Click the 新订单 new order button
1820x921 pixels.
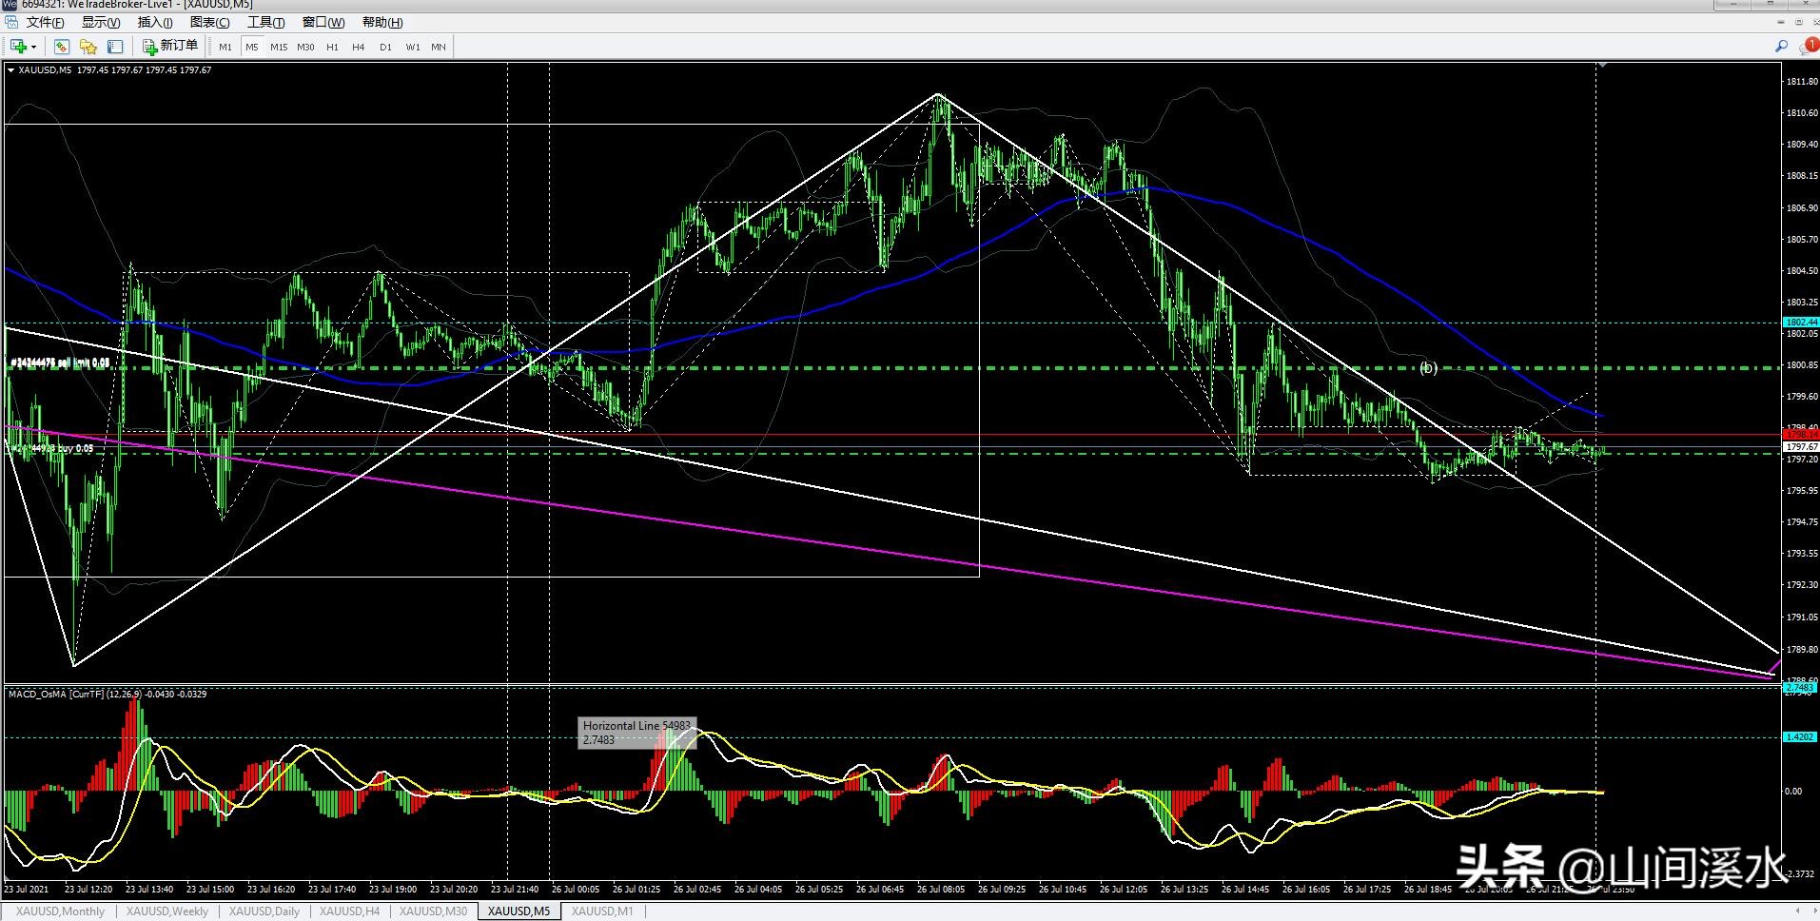[170, 47]
